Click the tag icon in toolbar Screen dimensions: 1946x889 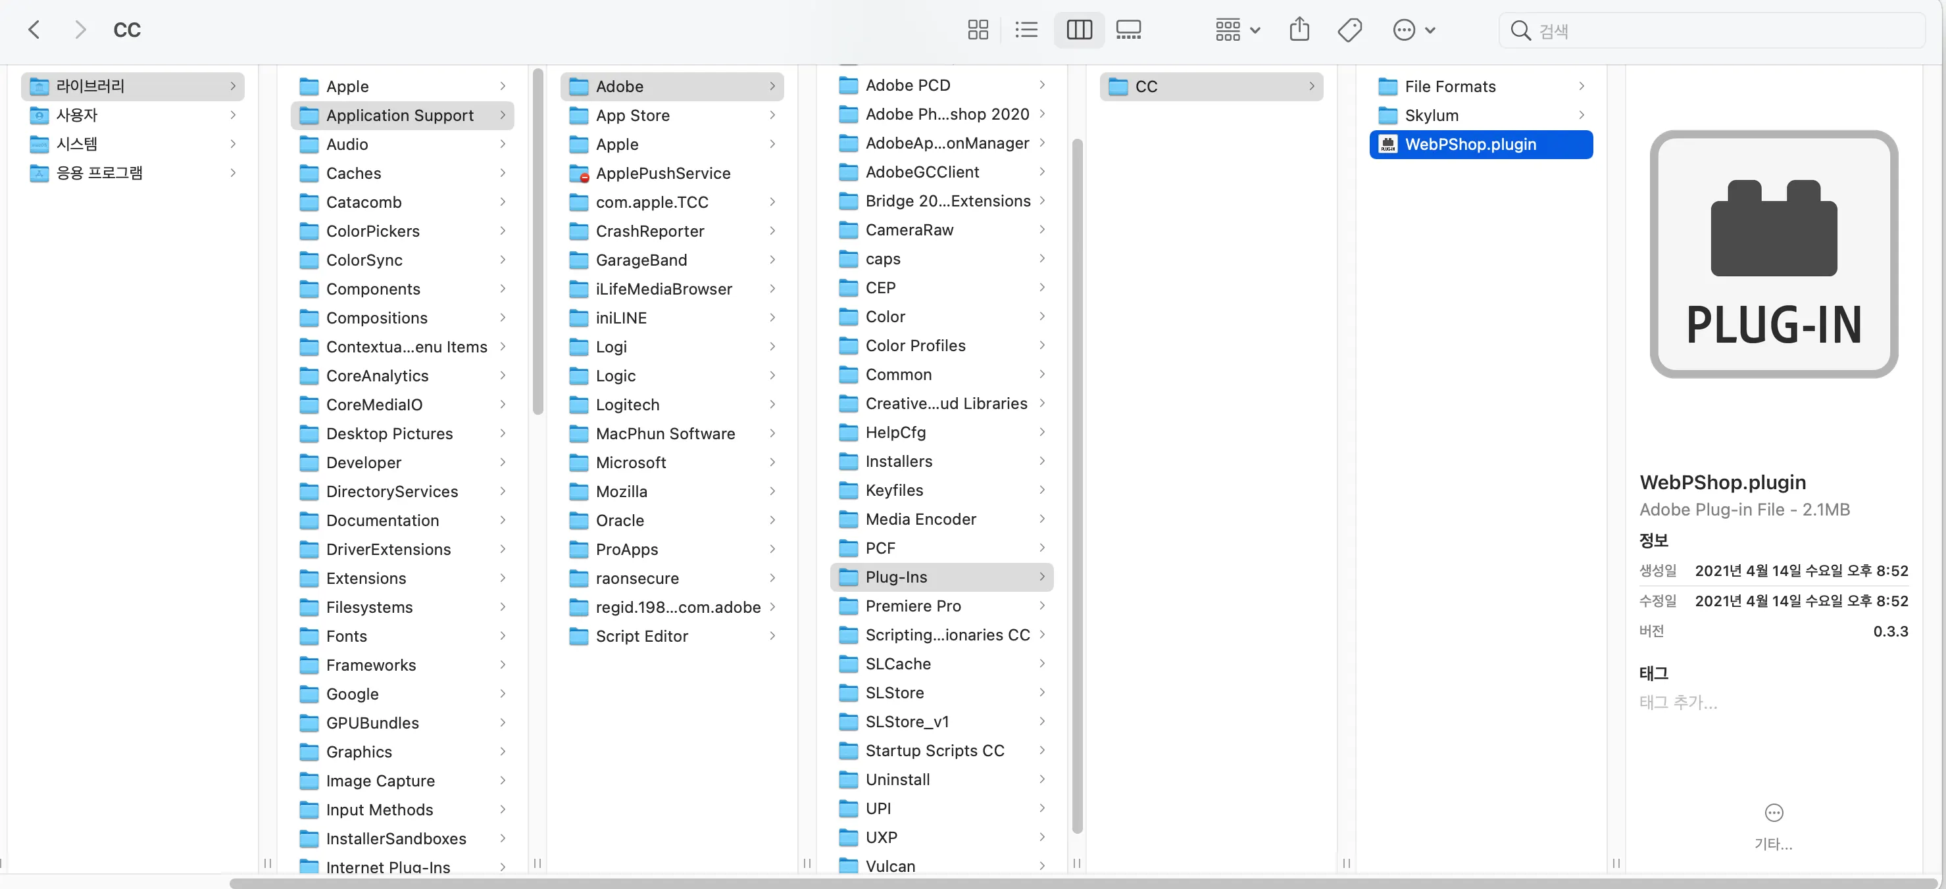pos(1349,30)
